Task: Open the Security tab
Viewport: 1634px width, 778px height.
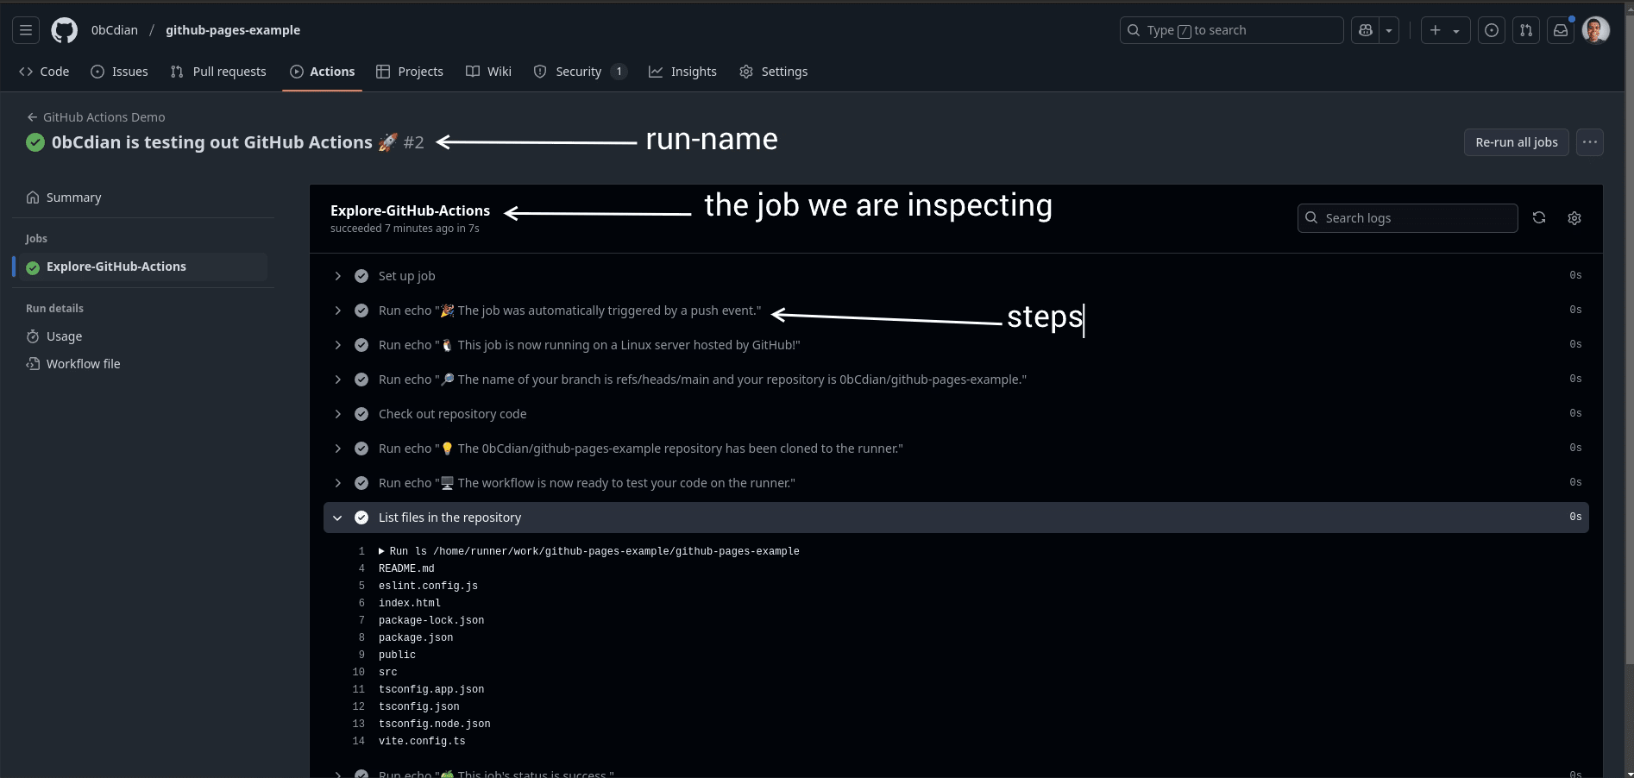Action: 580,72
